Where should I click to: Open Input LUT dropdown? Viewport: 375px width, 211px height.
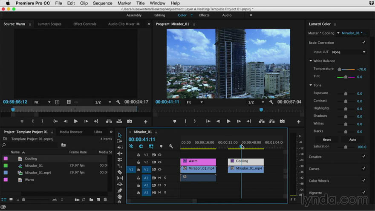(349, 52)
